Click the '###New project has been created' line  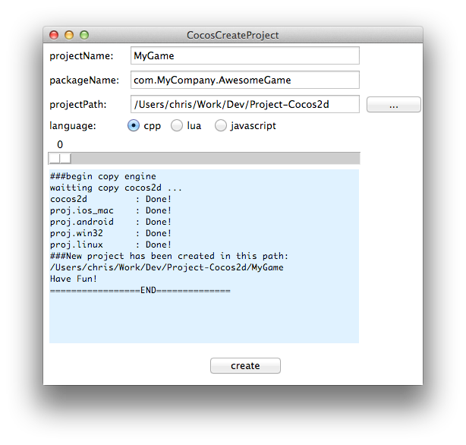169,256
